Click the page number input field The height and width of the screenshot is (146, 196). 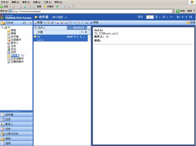coord(150,17)
